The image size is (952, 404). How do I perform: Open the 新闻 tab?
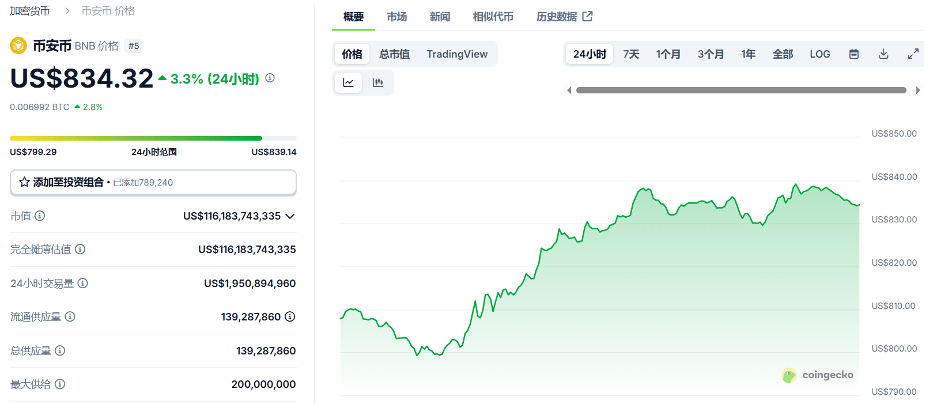tap(440, 17)
